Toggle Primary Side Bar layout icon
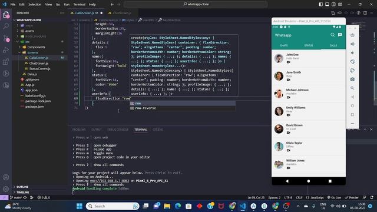Screen dimensions: 377x212 320,4
